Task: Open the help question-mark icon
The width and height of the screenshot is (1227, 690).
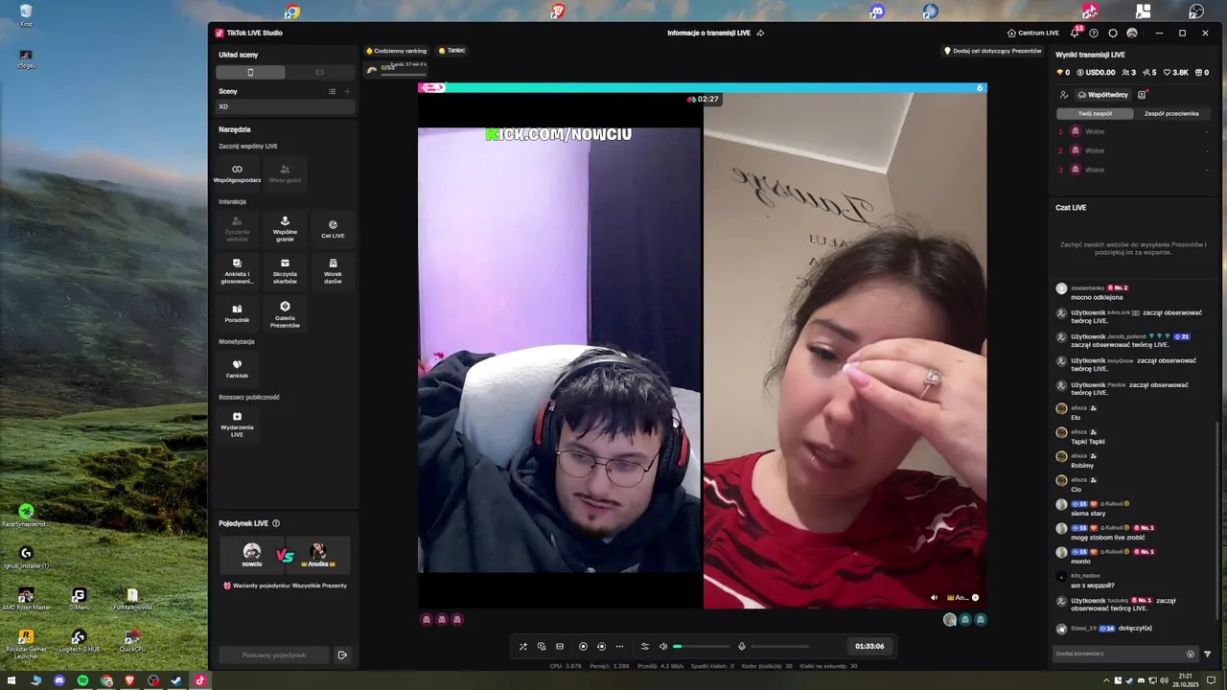Action: 1094,33
